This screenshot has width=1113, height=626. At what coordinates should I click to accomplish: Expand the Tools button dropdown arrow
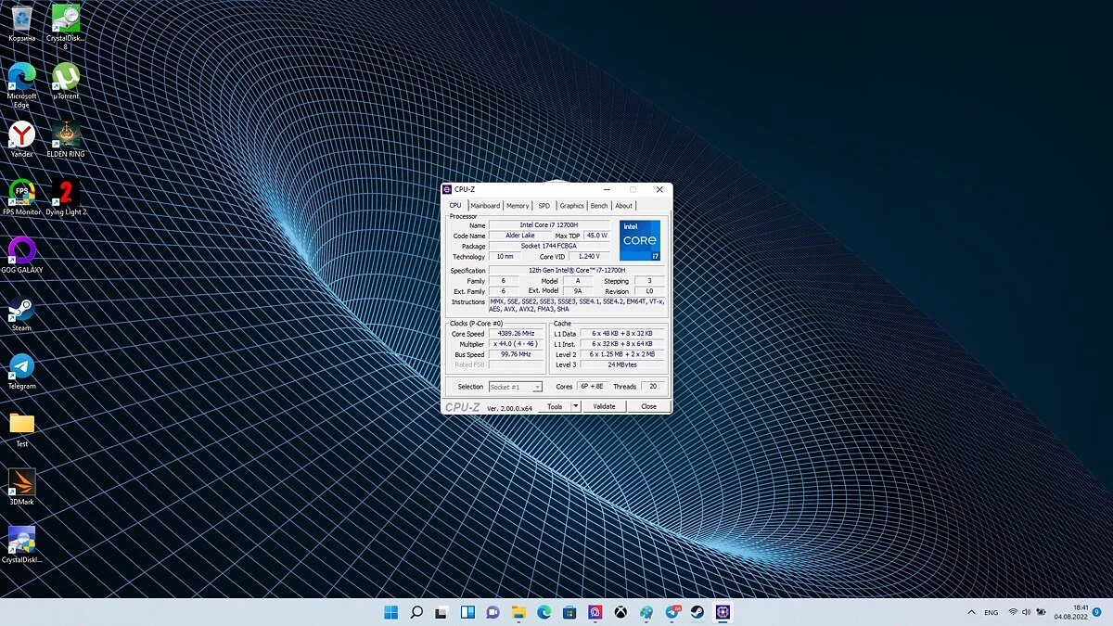(x=576, y=406)
